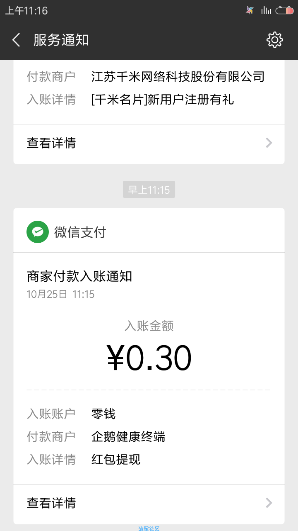
Task: Tap merchant name 江苏千米网络科技股份有限公司
Action: coord(178,77)
